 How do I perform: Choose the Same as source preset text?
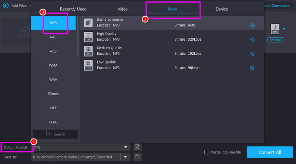coord(110,20)
